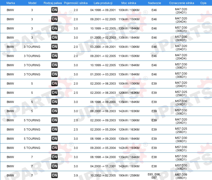Screen dimensions: 212x180
Task: Click the ON icon for BMW 7 04.2000 row
Action: pos(54,166)
